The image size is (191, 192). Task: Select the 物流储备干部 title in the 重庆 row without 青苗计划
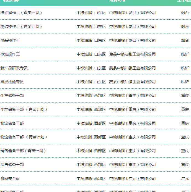[12, 123]
